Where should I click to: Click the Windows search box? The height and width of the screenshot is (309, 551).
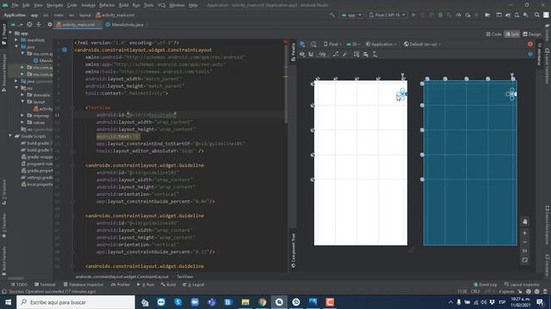[76, 302]
